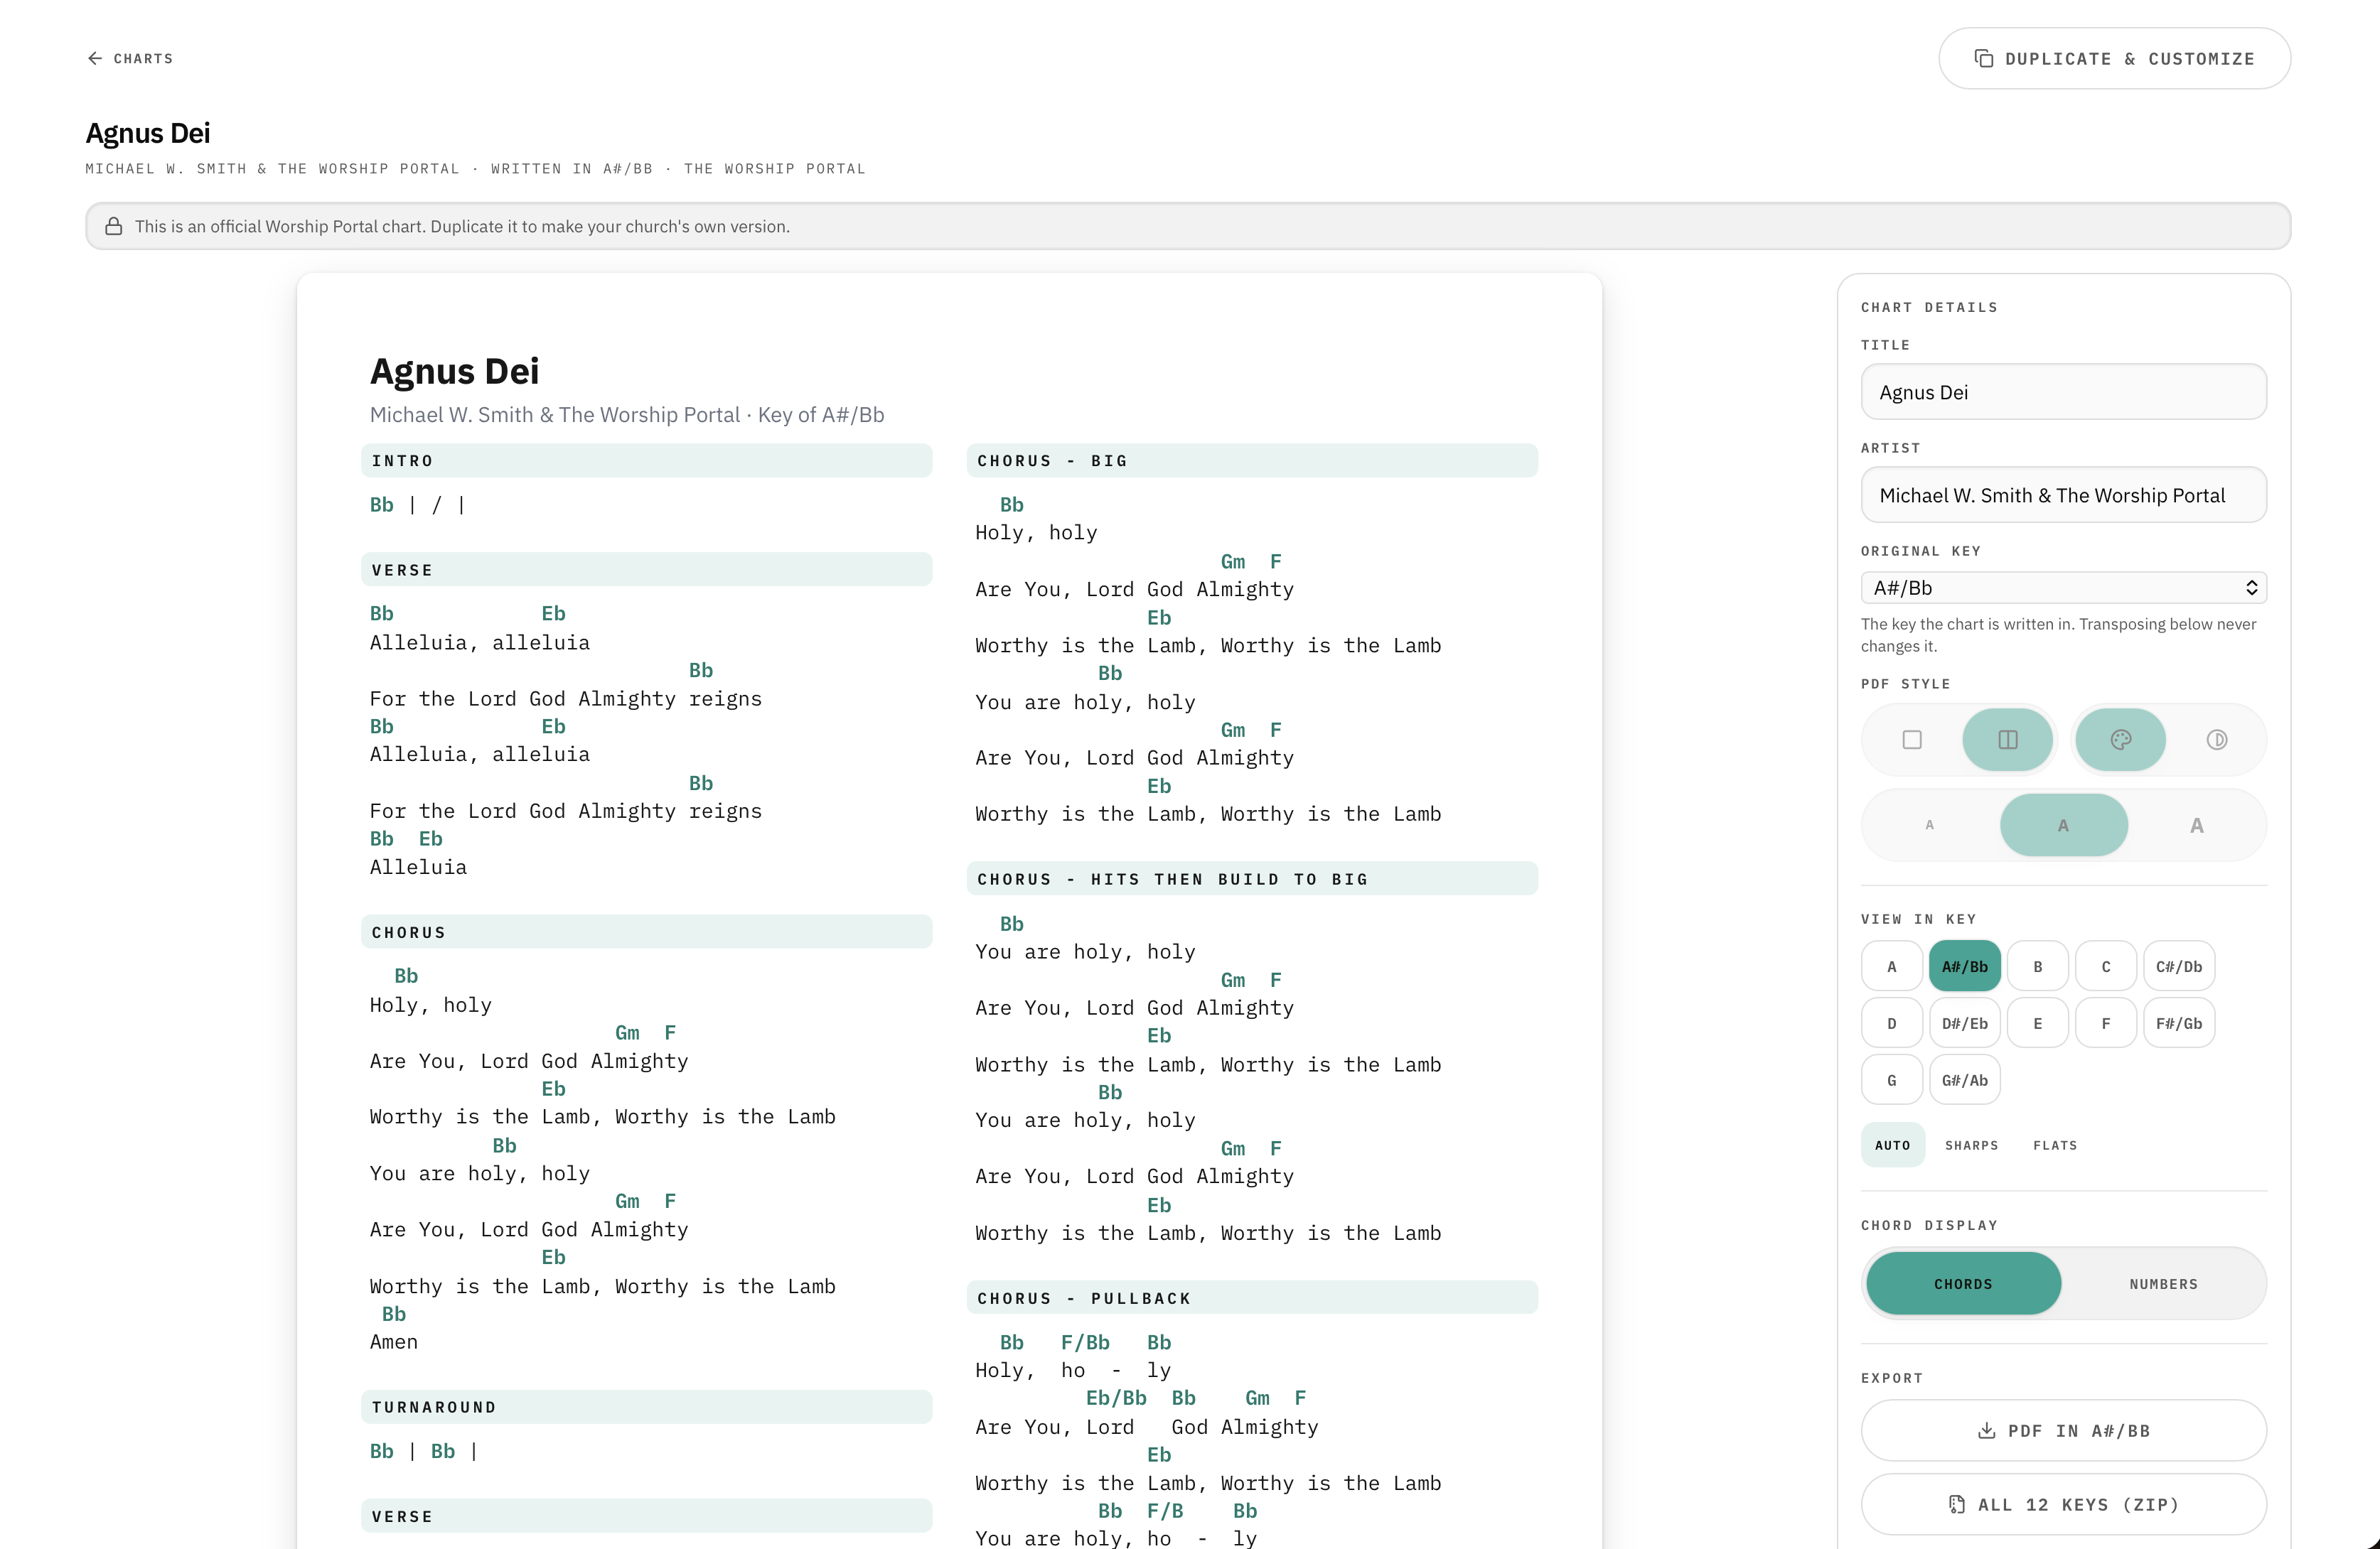This screenshot has height=1549, width=2380.
Task: Click the chart heading Agnus Dei
Action: click(x=454, y=372)
